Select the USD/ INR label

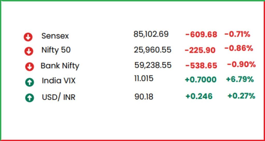click(x=58, y=97)
